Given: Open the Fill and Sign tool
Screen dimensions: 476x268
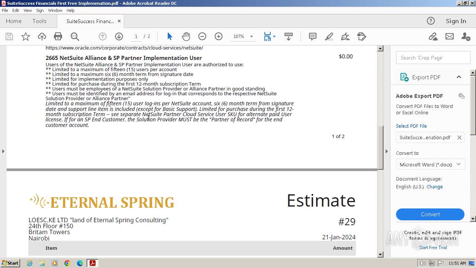Looking at the screenshot, I should tap(345, 36).
